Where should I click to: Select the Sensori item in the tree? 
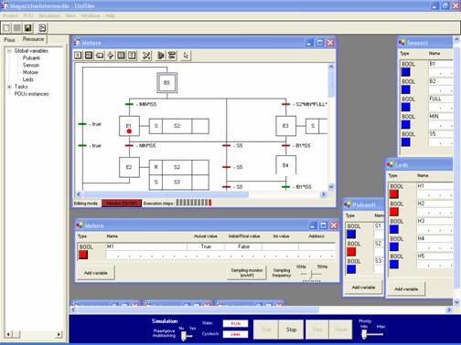click(x=31, y=65)
